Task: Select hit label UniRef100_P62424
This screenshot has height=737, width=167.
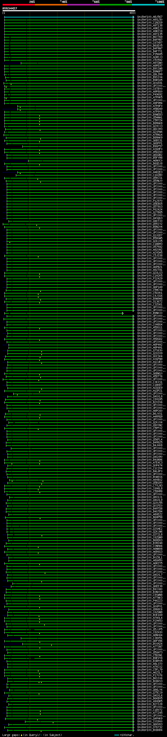Action: coord(150,209)
